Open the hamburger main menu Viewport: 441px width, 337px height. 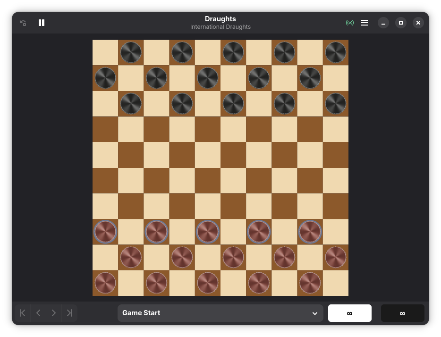click(x=365, y=23)
